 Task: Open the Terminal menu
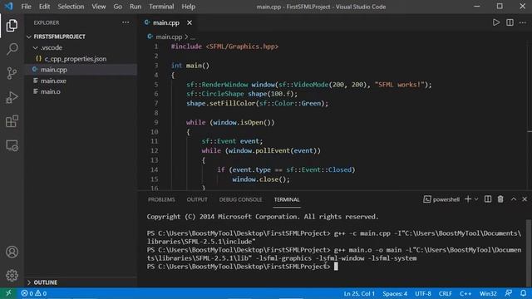coord(161,7)
